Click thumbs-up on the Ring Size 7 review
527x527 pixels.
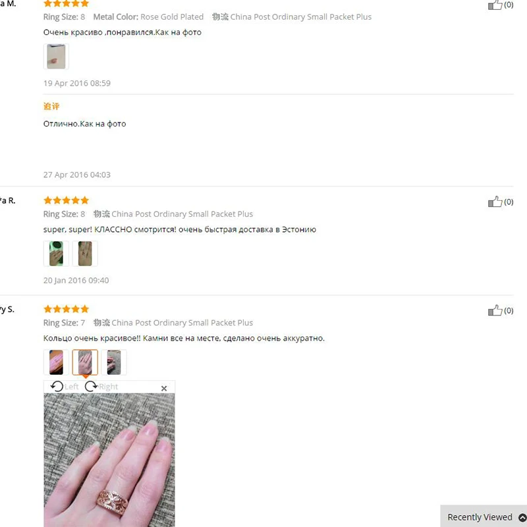(495, 310)
